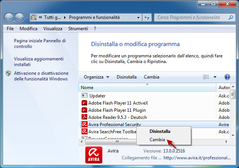The image size is (239, 168).
Task: Click Tutti g... breadcrumb in address bar
Action: (x=52, y=17)
